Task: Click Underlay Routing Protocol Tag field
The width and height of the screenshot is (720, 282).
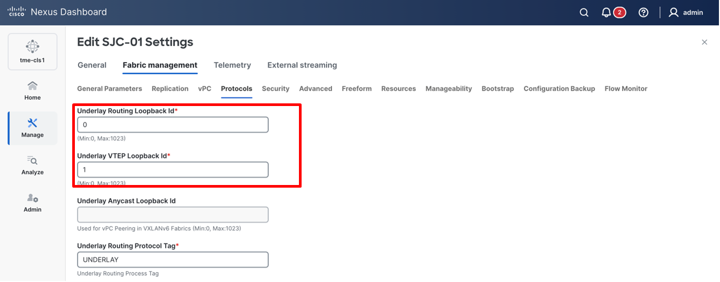Action: [173, 260]
